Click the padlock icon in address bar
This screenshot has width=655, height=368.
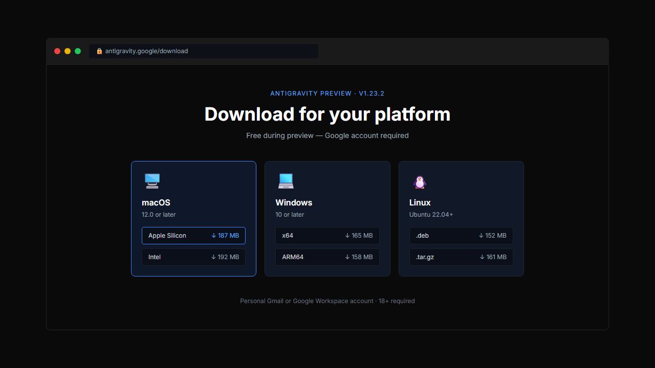[x=99, y=51]
